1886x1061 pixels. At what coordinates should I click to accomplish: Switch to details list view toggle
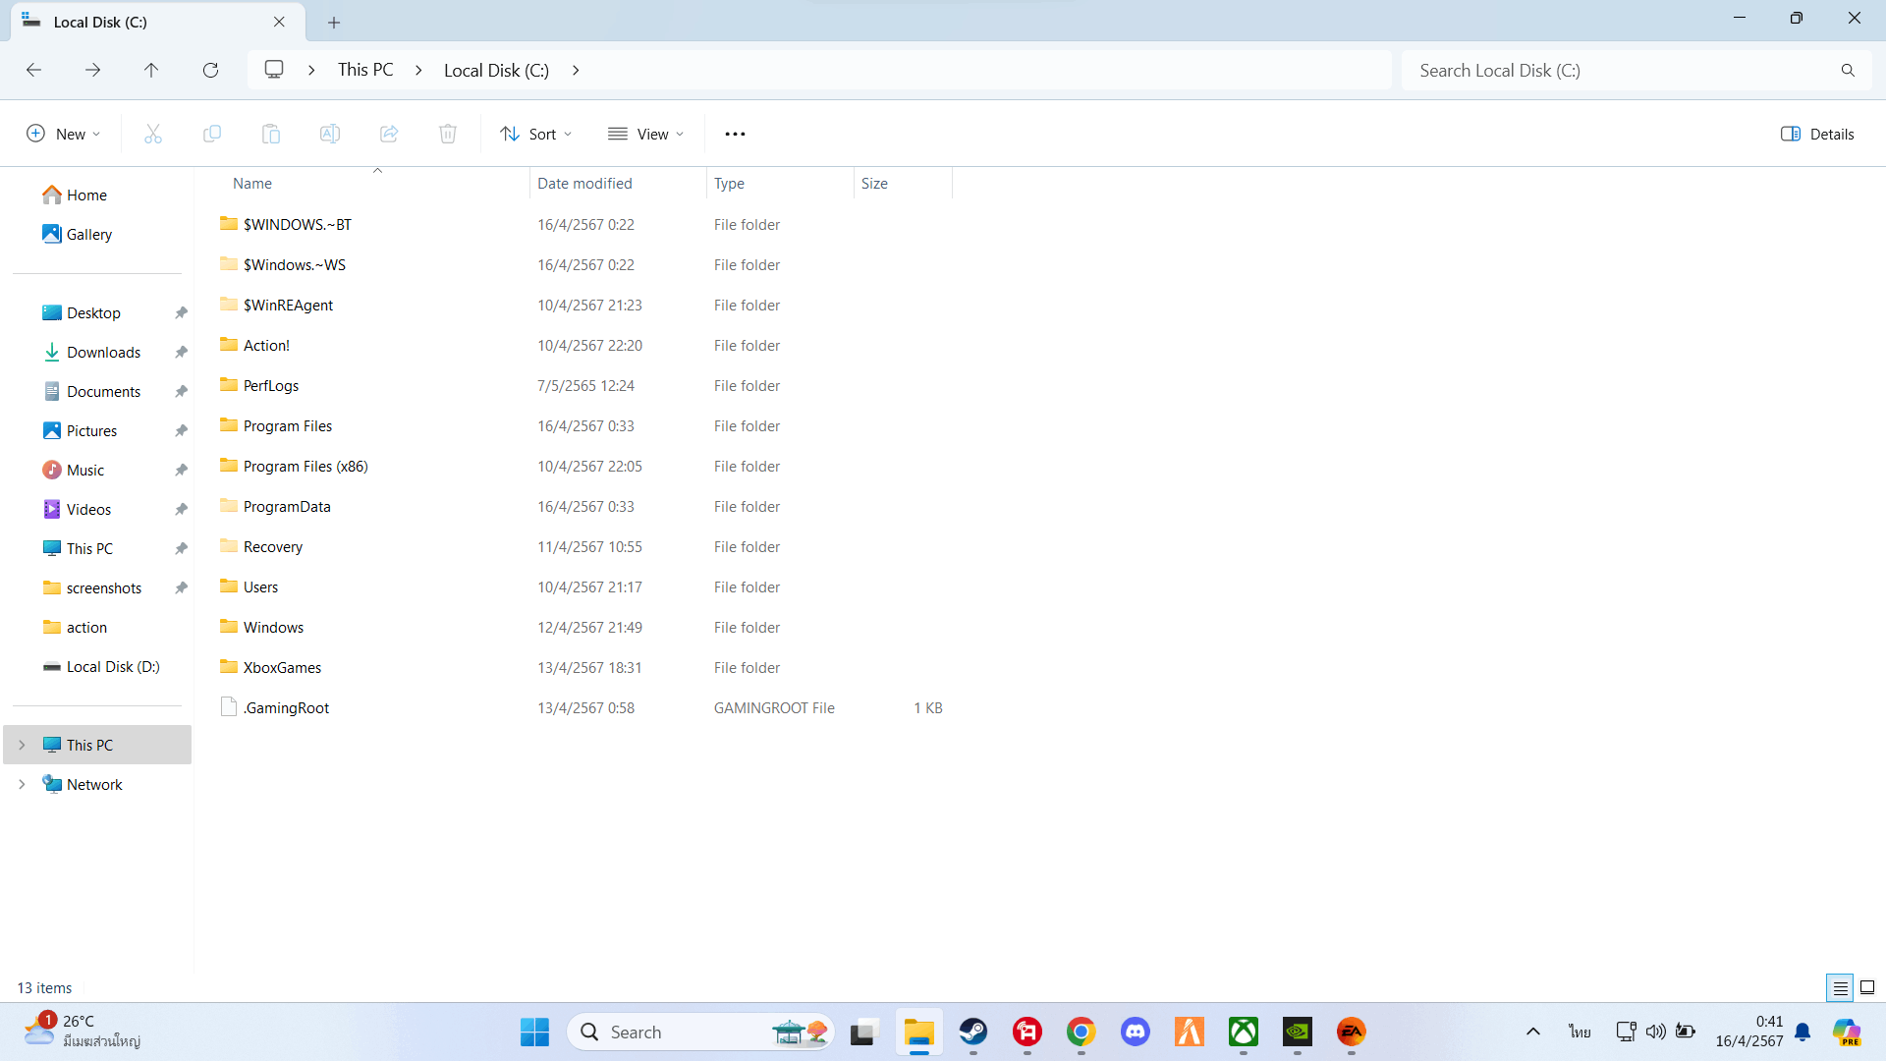(x=1840, y=987)
